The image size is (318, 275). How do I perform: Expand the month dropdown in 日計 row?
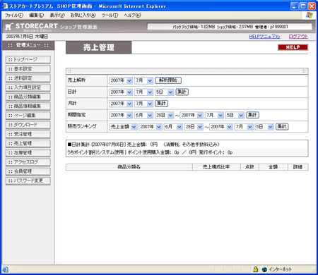pos(144,92)
